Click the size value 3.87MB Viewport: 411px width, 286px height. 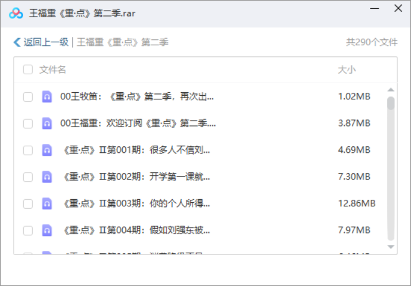354,123
